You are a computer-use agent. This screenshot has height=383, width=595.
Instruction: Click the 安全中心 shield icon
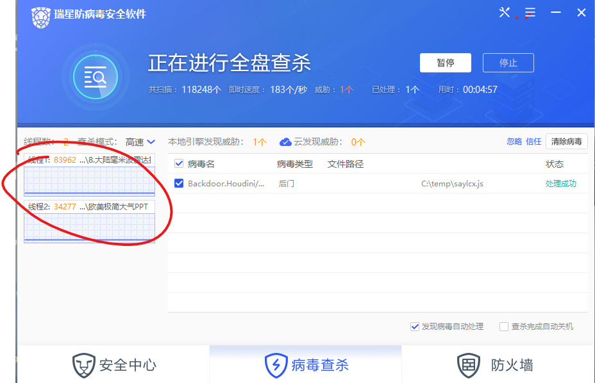[83, 365]
